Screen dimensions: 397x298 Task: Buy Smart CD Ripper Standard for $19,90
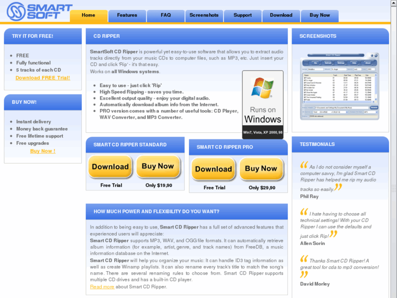coord(158,166)
